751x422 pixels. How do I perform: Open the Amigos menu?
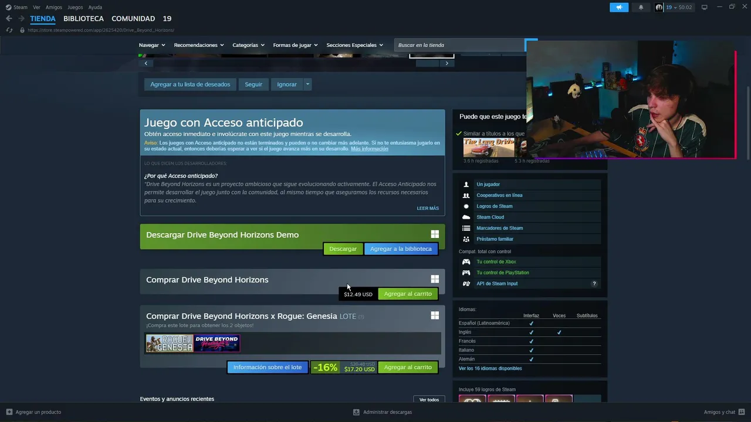click(x=54, y=8)
